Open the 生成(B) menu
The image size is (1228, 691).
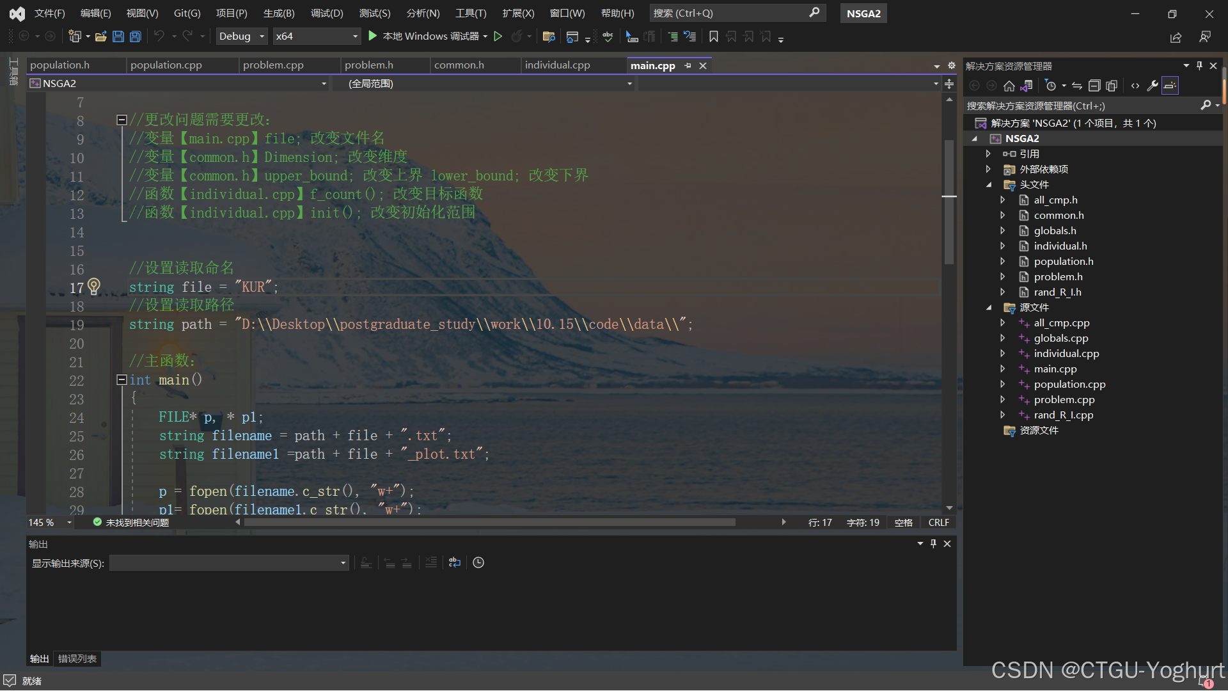tap(279, 13)
